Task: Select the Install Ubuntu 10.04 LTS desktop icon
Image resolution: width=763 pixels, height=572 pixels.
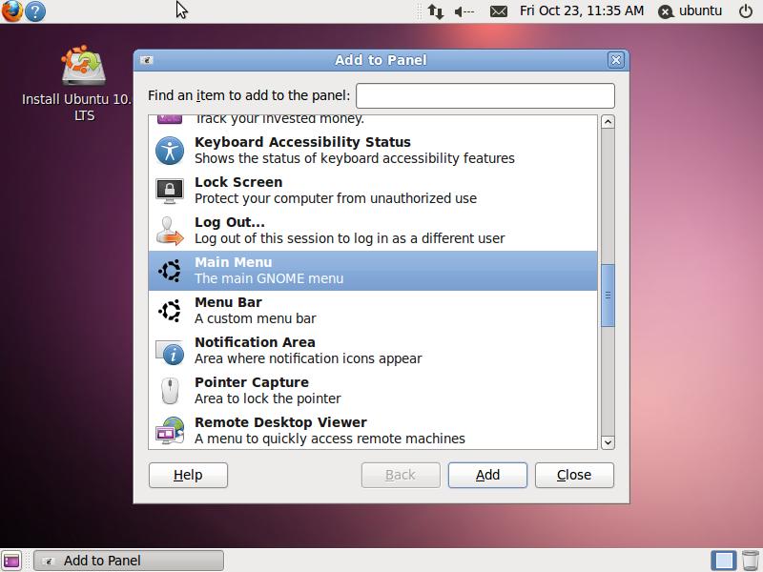Action: [83, 83]
